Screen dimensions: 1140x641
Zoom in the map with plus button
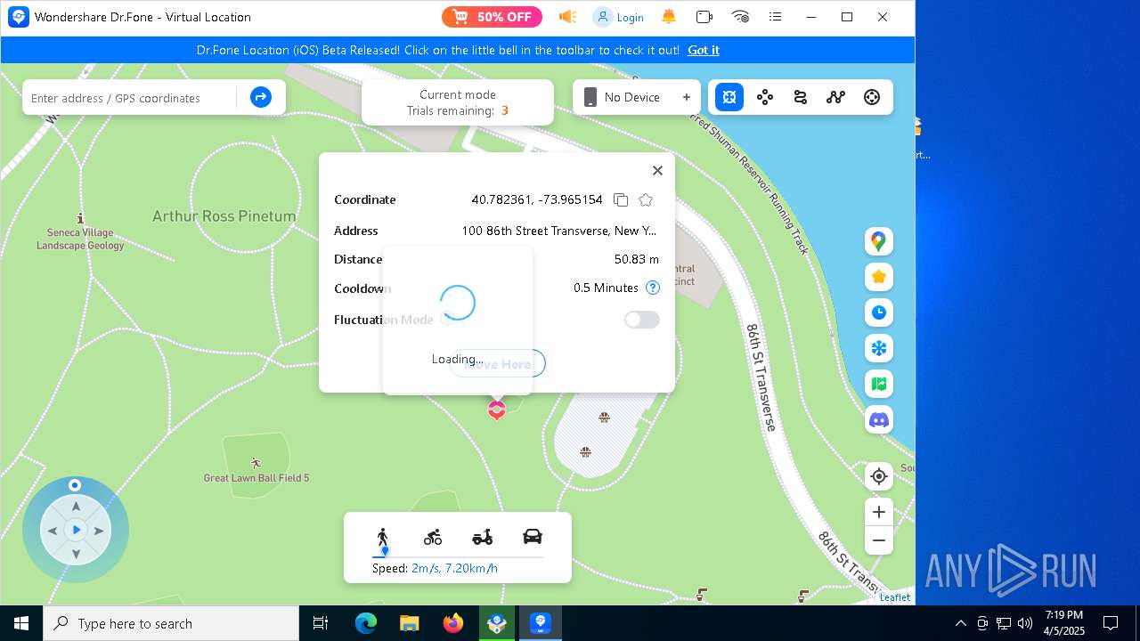coord(879,512)
